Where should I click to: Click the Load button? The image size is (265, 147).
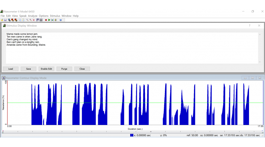[x=11, y=69]
